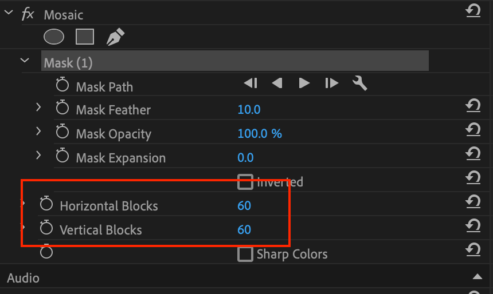The width and height of the screenshot is (493, 294).
Task: Create a 4-point polygon mask
Action: 85,37
